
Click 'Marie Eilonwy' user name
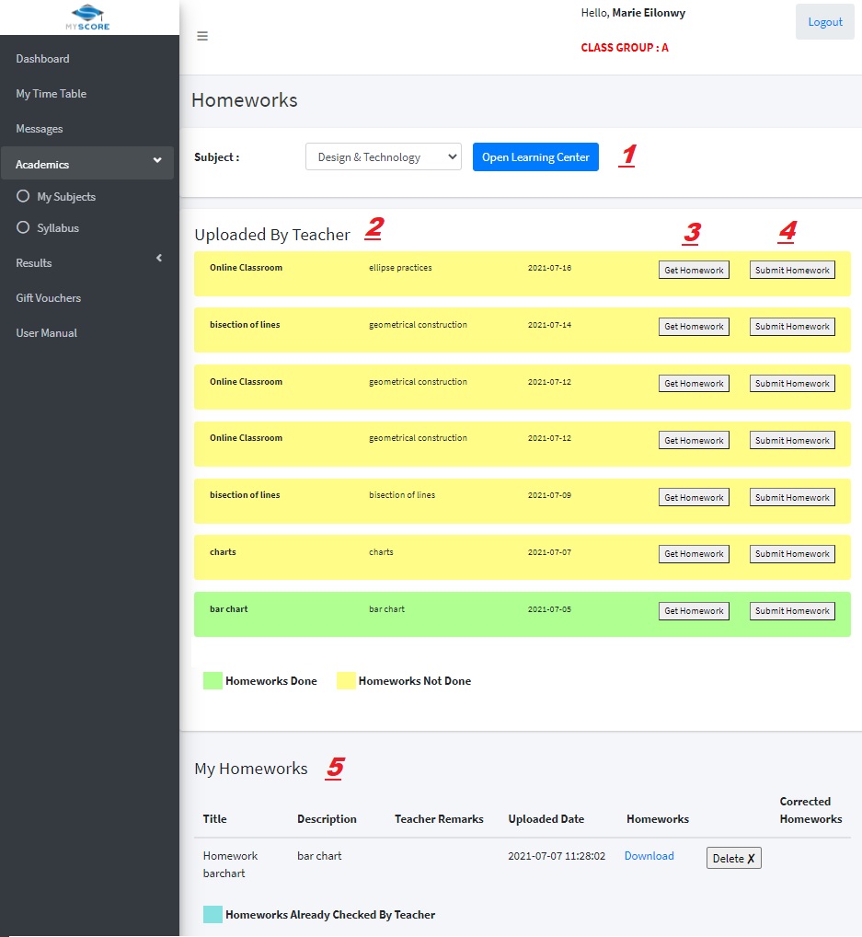pyautogui.click(x=649, y=13)
